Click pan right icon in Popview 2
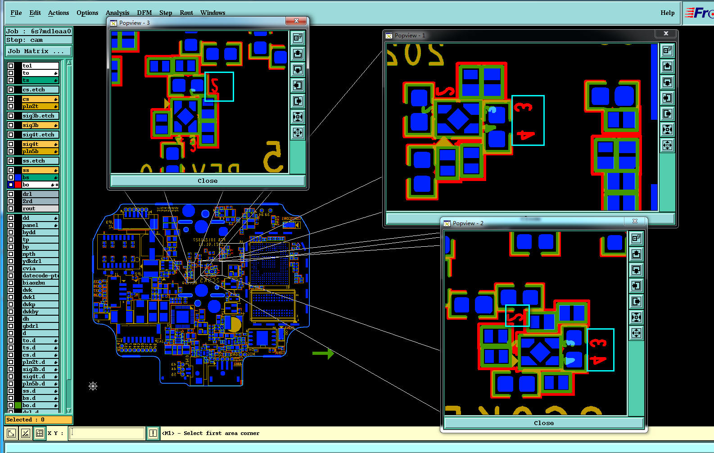This screenshot has height=453, width=714. 636,302
